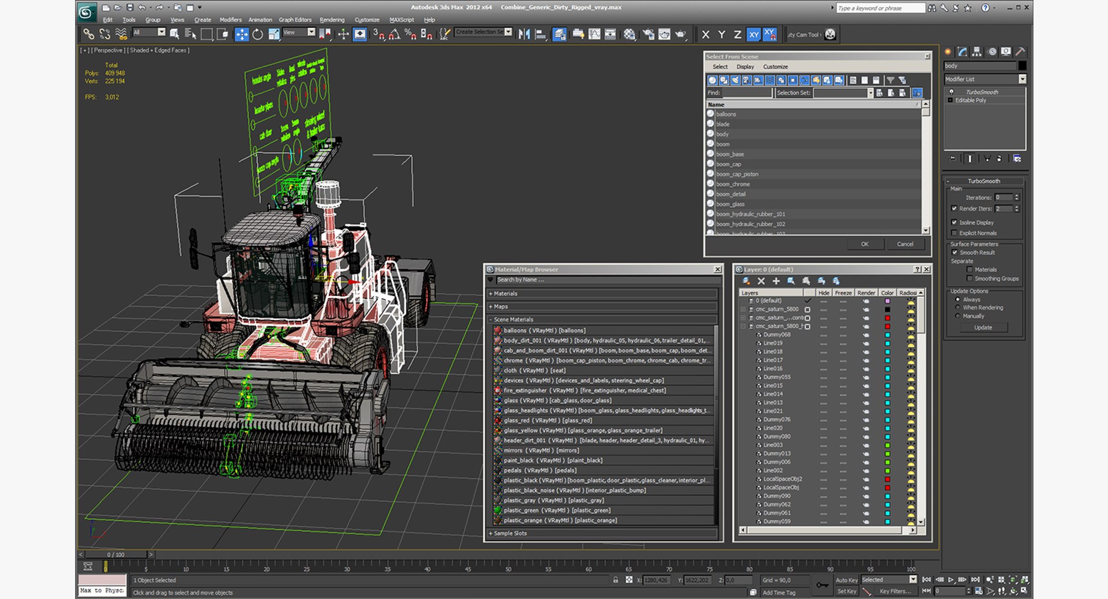The image size is (1108, 599).
Task: Open the Graph Editors menu
Action: click(x=295, y=20)
